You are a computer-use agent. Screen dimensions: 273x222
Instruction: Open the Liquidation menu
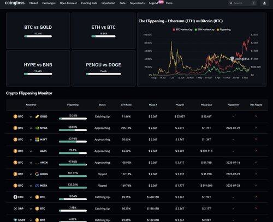coord(108,3)
